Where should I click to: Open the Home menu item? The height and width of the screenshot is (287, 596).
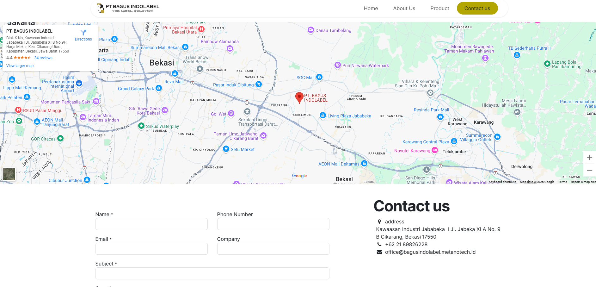click(371, 9)
